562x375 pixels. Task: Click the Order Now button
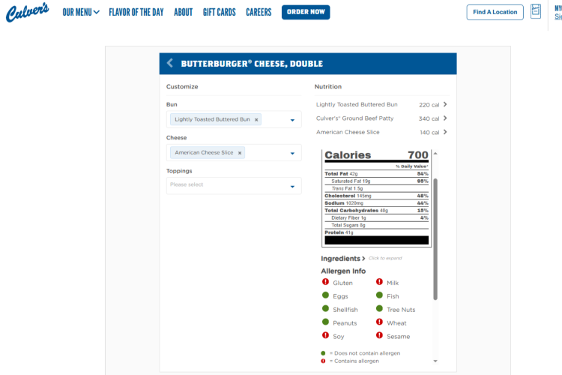pyautogui.click(x=306, y=12)
